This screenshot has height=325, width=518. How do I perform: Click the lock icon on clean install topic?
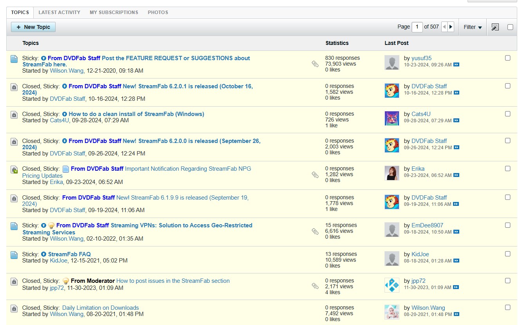[14, 115]
